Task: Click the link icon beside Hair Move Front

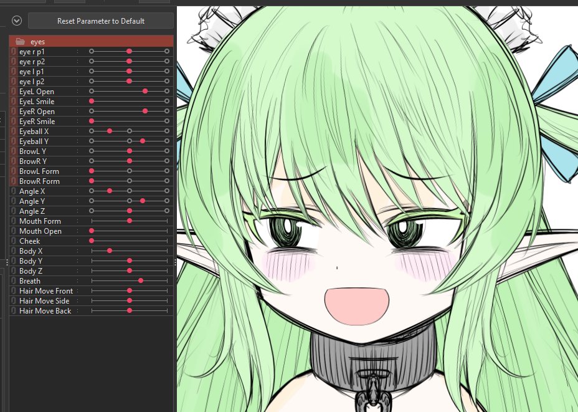Action: 14,290
